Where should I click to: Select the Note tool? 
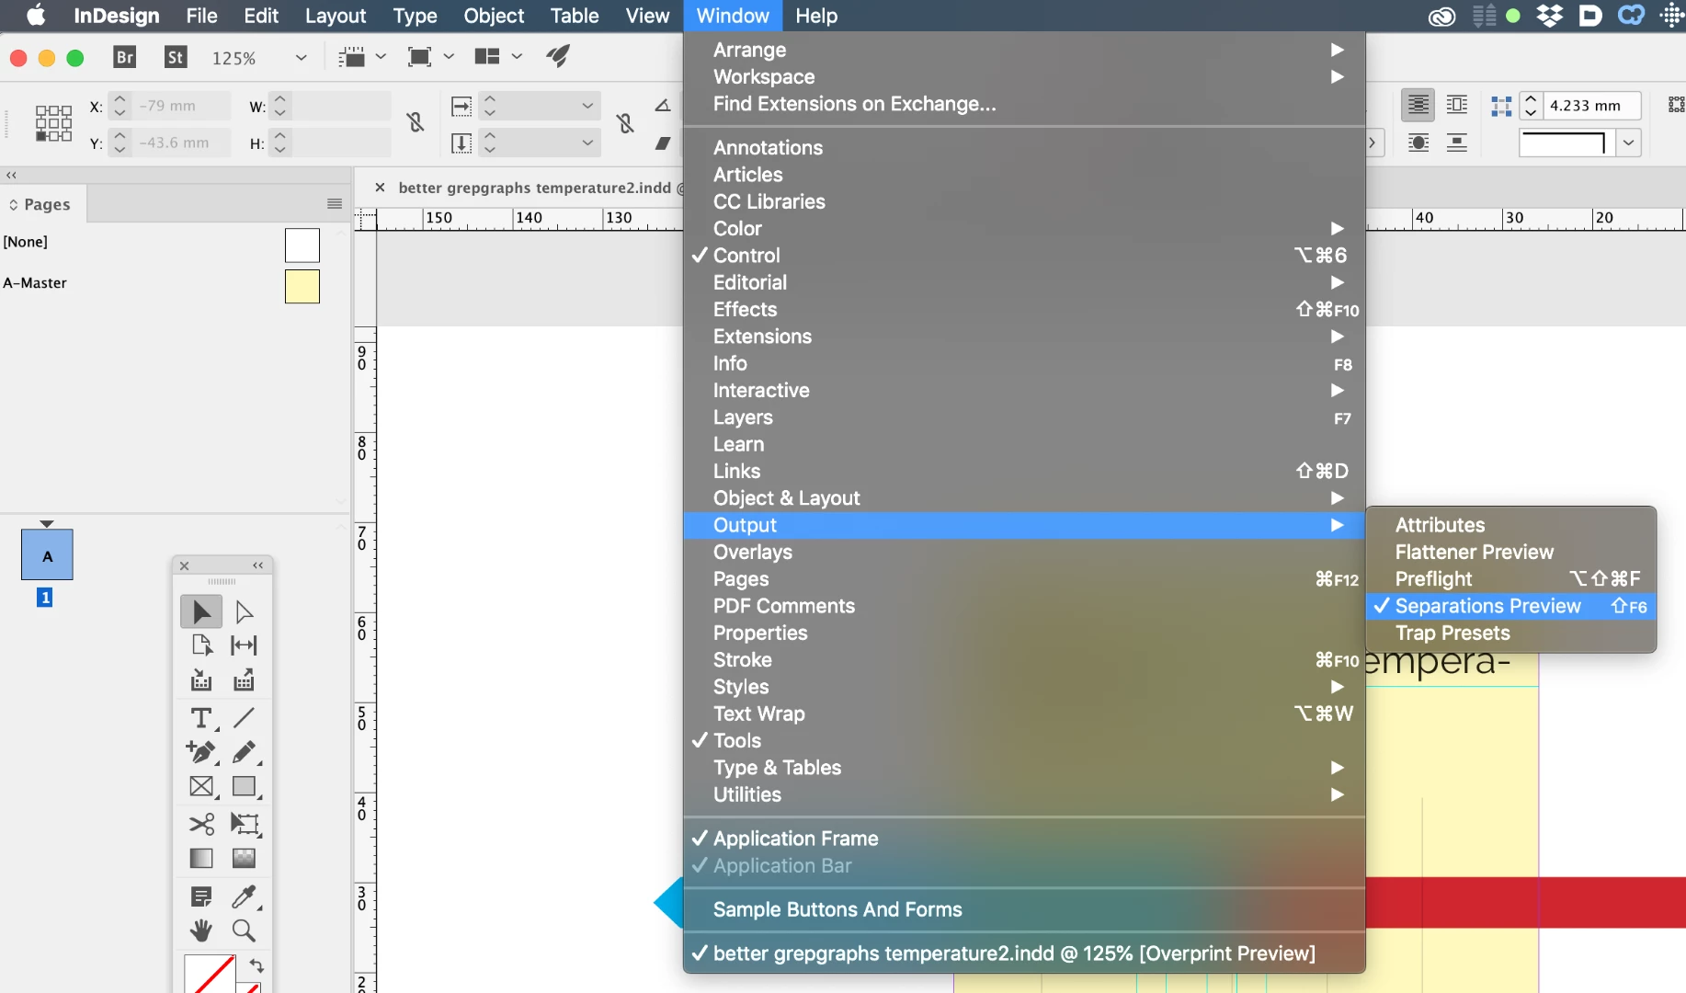201,896
